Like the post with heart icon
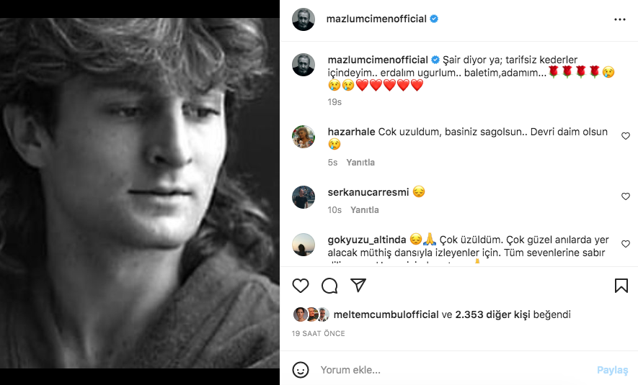This screenshot has width=638, height=385. tap(301, 286)
